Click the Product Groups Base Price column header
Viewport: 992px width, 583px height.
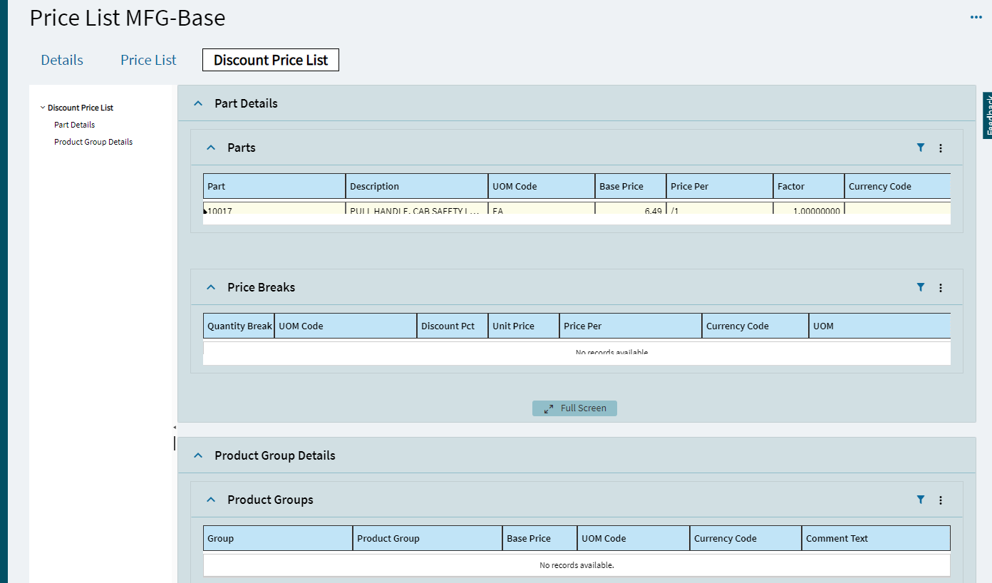(539, 538)
